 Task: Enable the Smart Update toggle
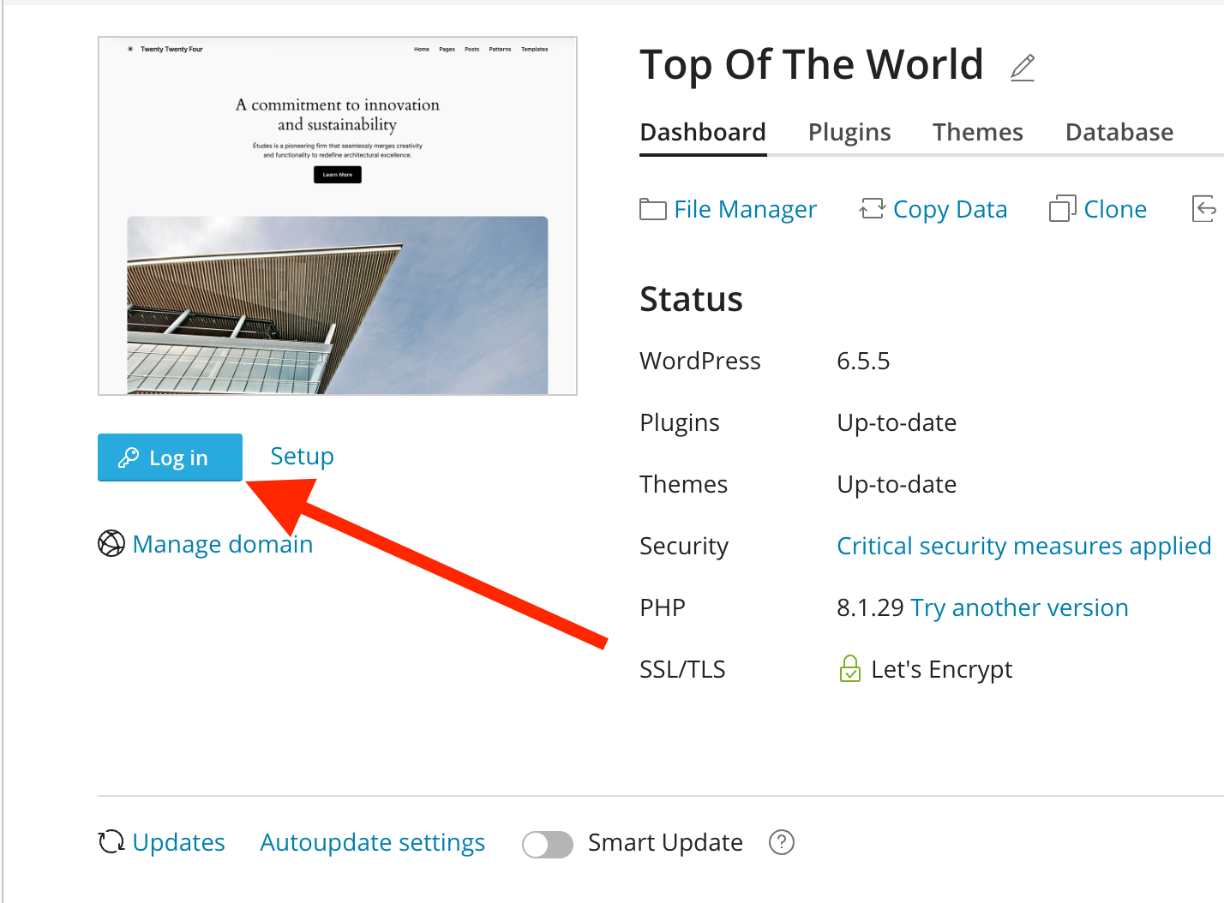548,845
